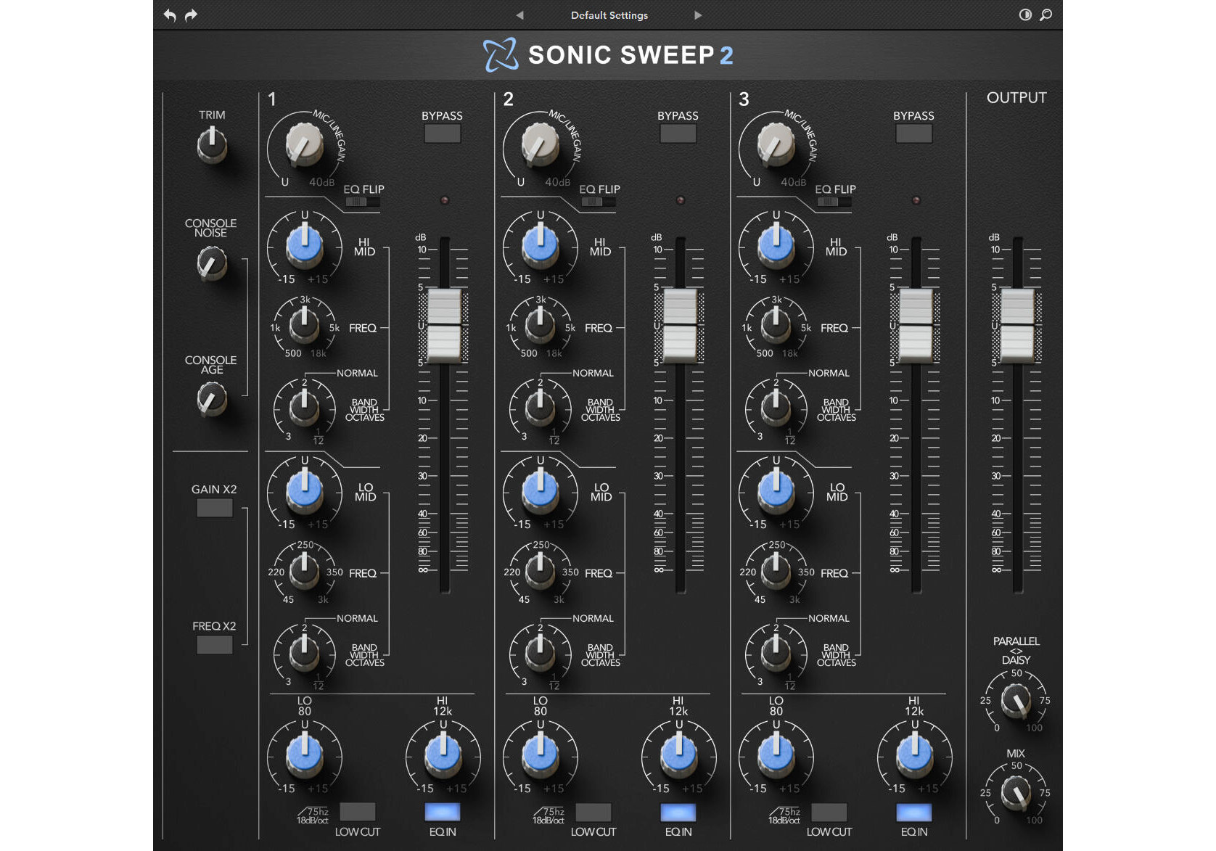Click channel 3 LO MID bandwidth knob

pyautogui.click(x=776, y=652)
